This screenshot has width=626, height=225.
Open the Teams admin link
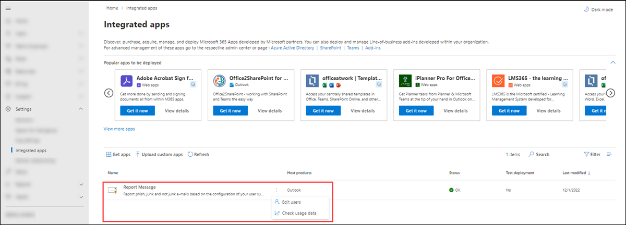click(x=353, y=47)
